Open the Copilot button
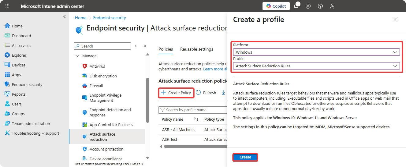The width and height of the screenshot is (406, 167). pos(276,6)
